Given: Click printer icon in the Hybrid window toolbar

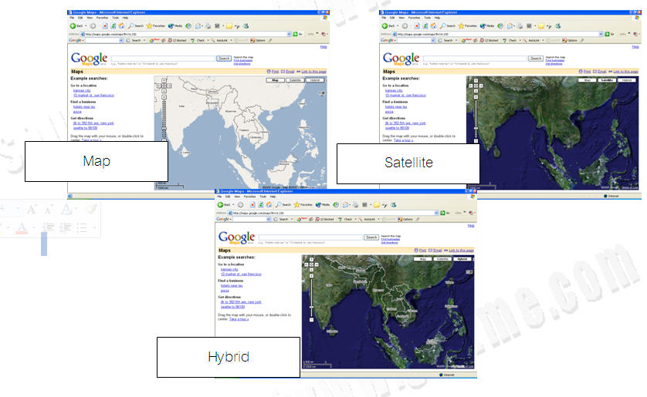Looking at the screenshot, I should pyautogui.click(x=356, y=204).
